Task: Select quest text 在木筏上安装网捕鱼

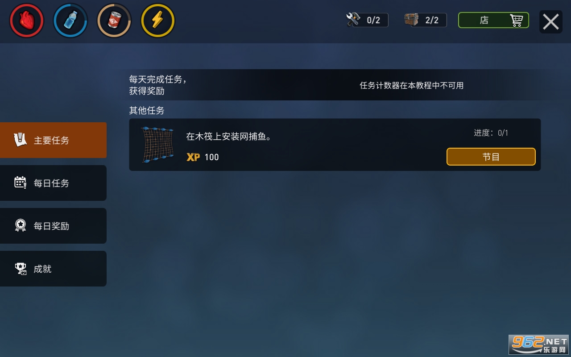Action: pyautogui.click(x=229, y=137)
